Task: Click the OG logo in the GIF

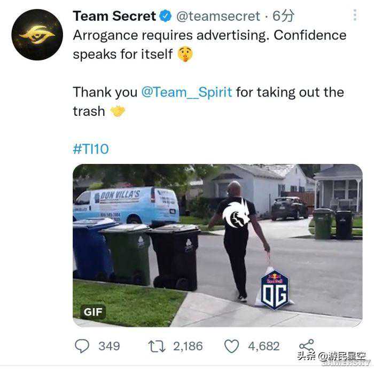Action: coord(275,289)
